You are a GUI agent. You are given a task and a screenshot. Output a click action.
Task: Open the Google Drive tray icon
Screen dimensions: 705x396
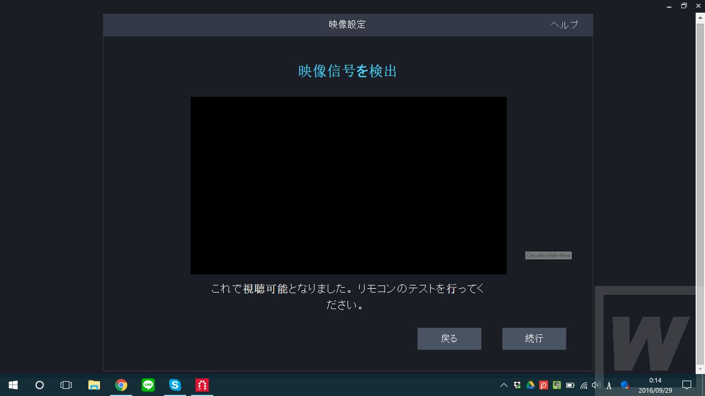(x=530, y=386)
